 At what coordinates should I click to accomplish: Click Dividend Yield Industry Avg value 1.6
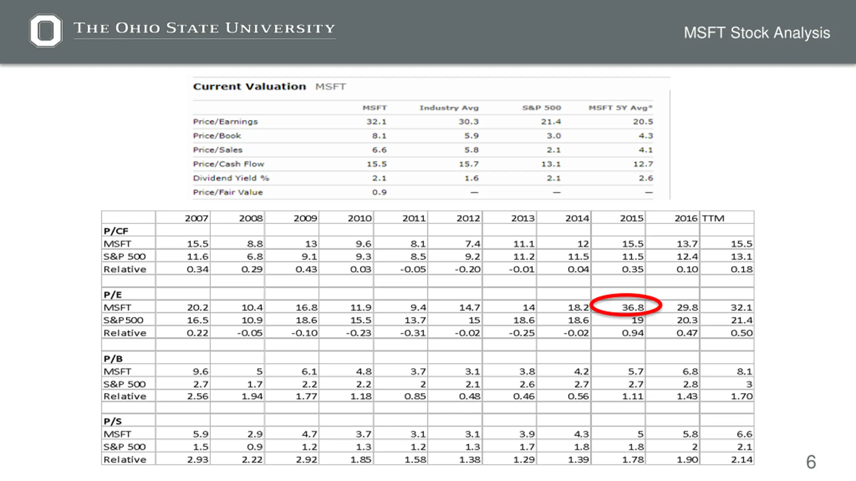[471, 178]
